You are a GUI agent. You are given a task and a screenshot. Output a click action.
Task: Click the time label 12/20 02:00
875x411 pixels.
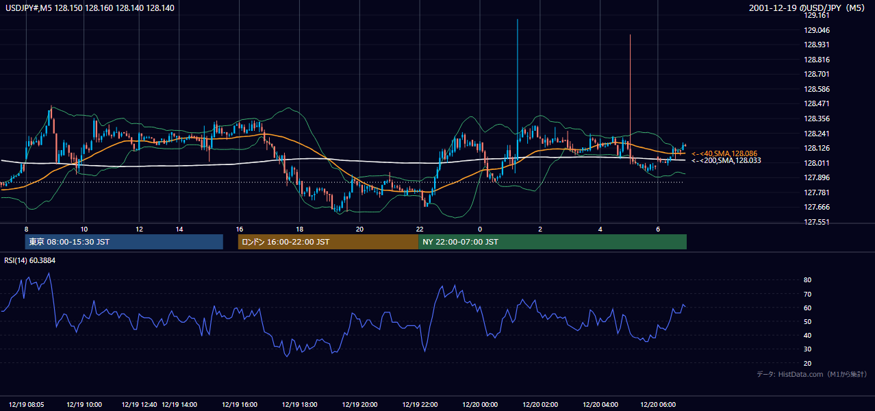(x=540, y=405)
